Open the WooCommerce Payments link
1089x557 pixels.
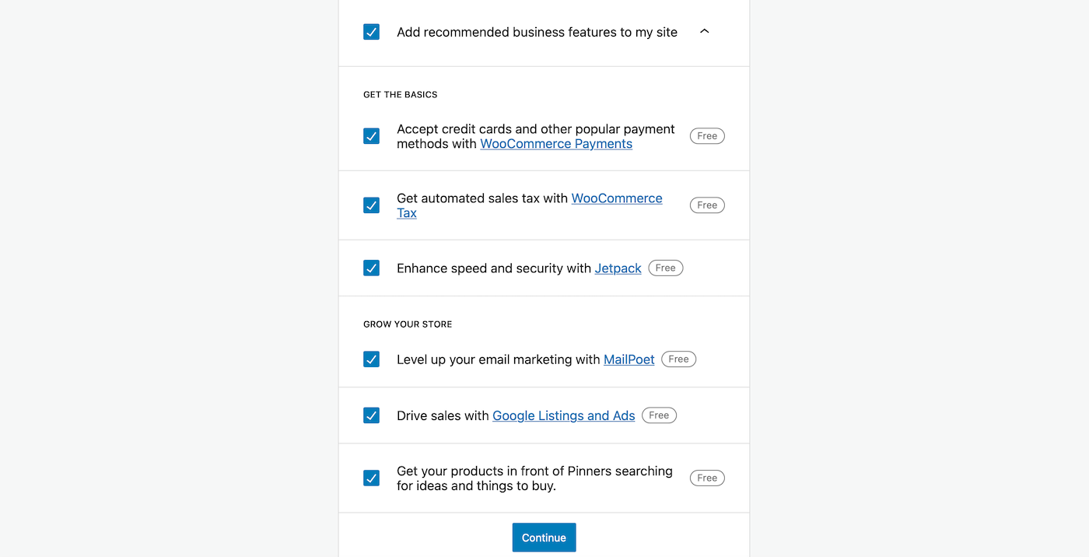coord(555,143)
